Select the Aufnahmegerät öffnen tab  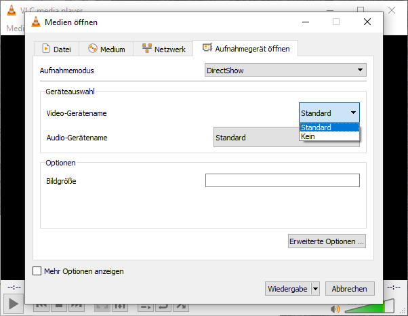pyautogui.click(x=246, y=49)
